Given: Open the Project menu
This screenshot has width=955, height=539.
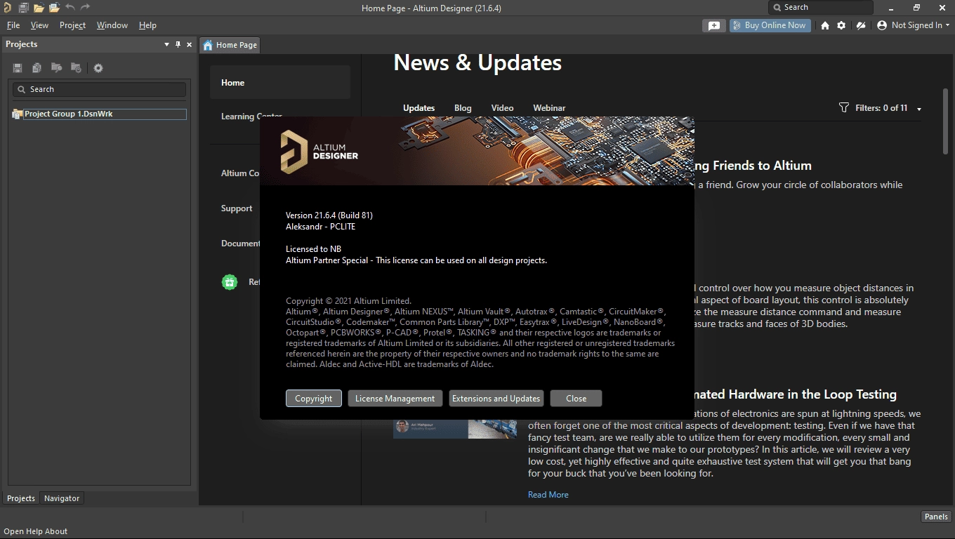Looking at the screenshot, I should click(72, 25).
